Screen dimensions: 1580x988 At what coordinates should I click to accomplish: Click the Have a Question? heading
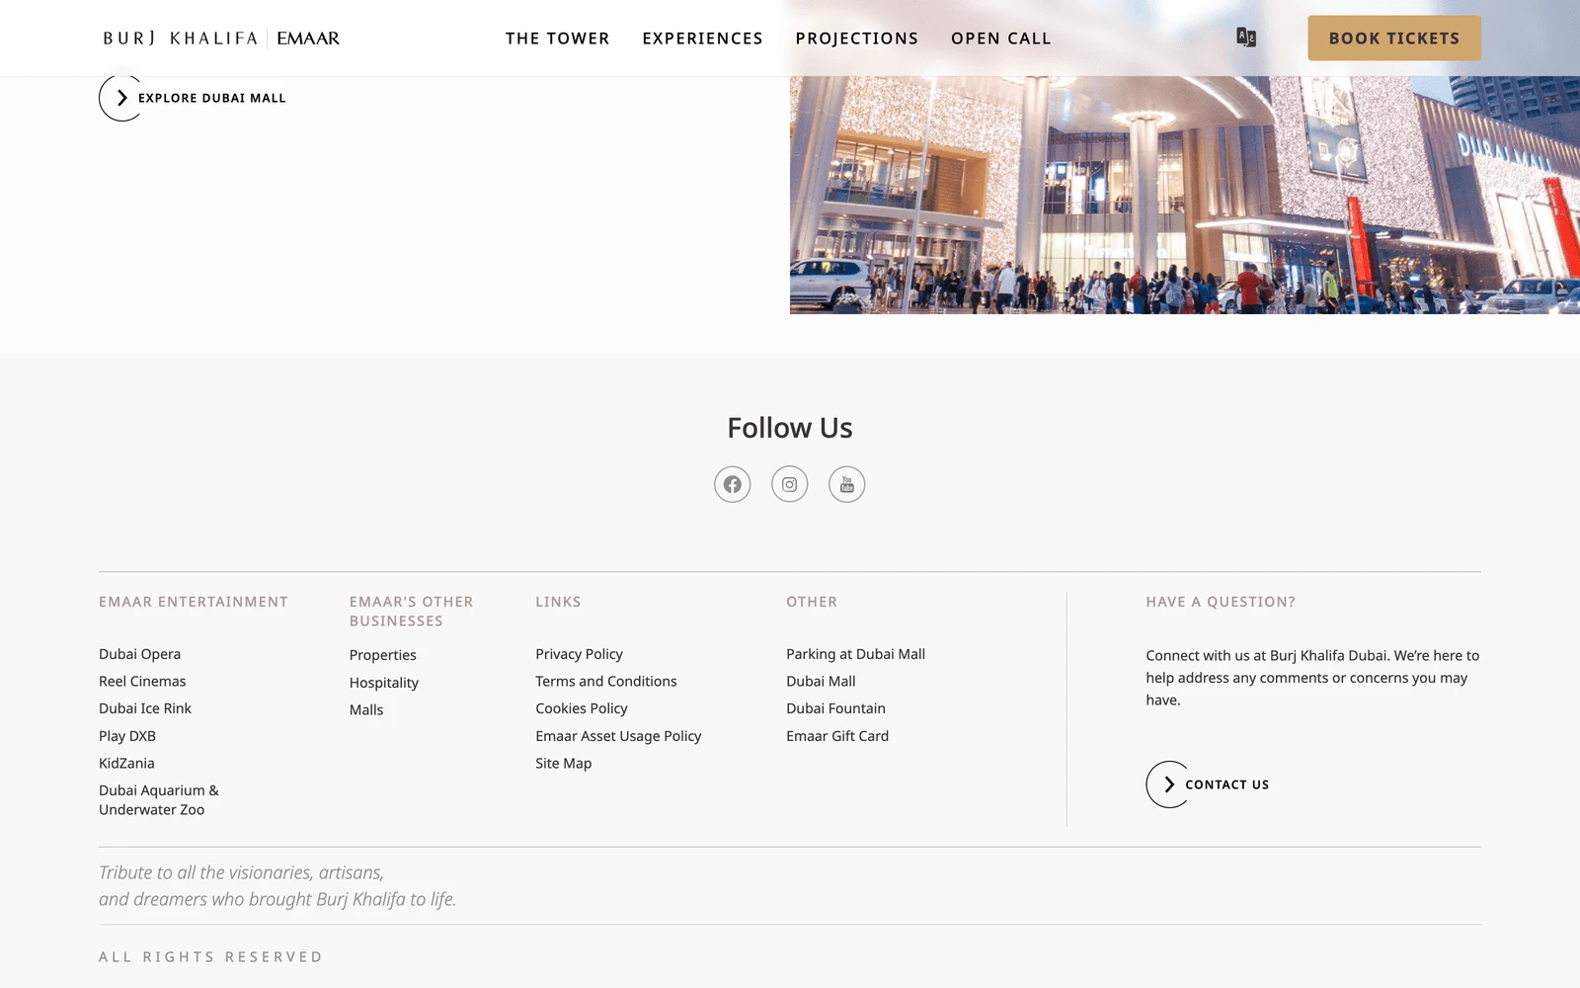[1221, 602]
